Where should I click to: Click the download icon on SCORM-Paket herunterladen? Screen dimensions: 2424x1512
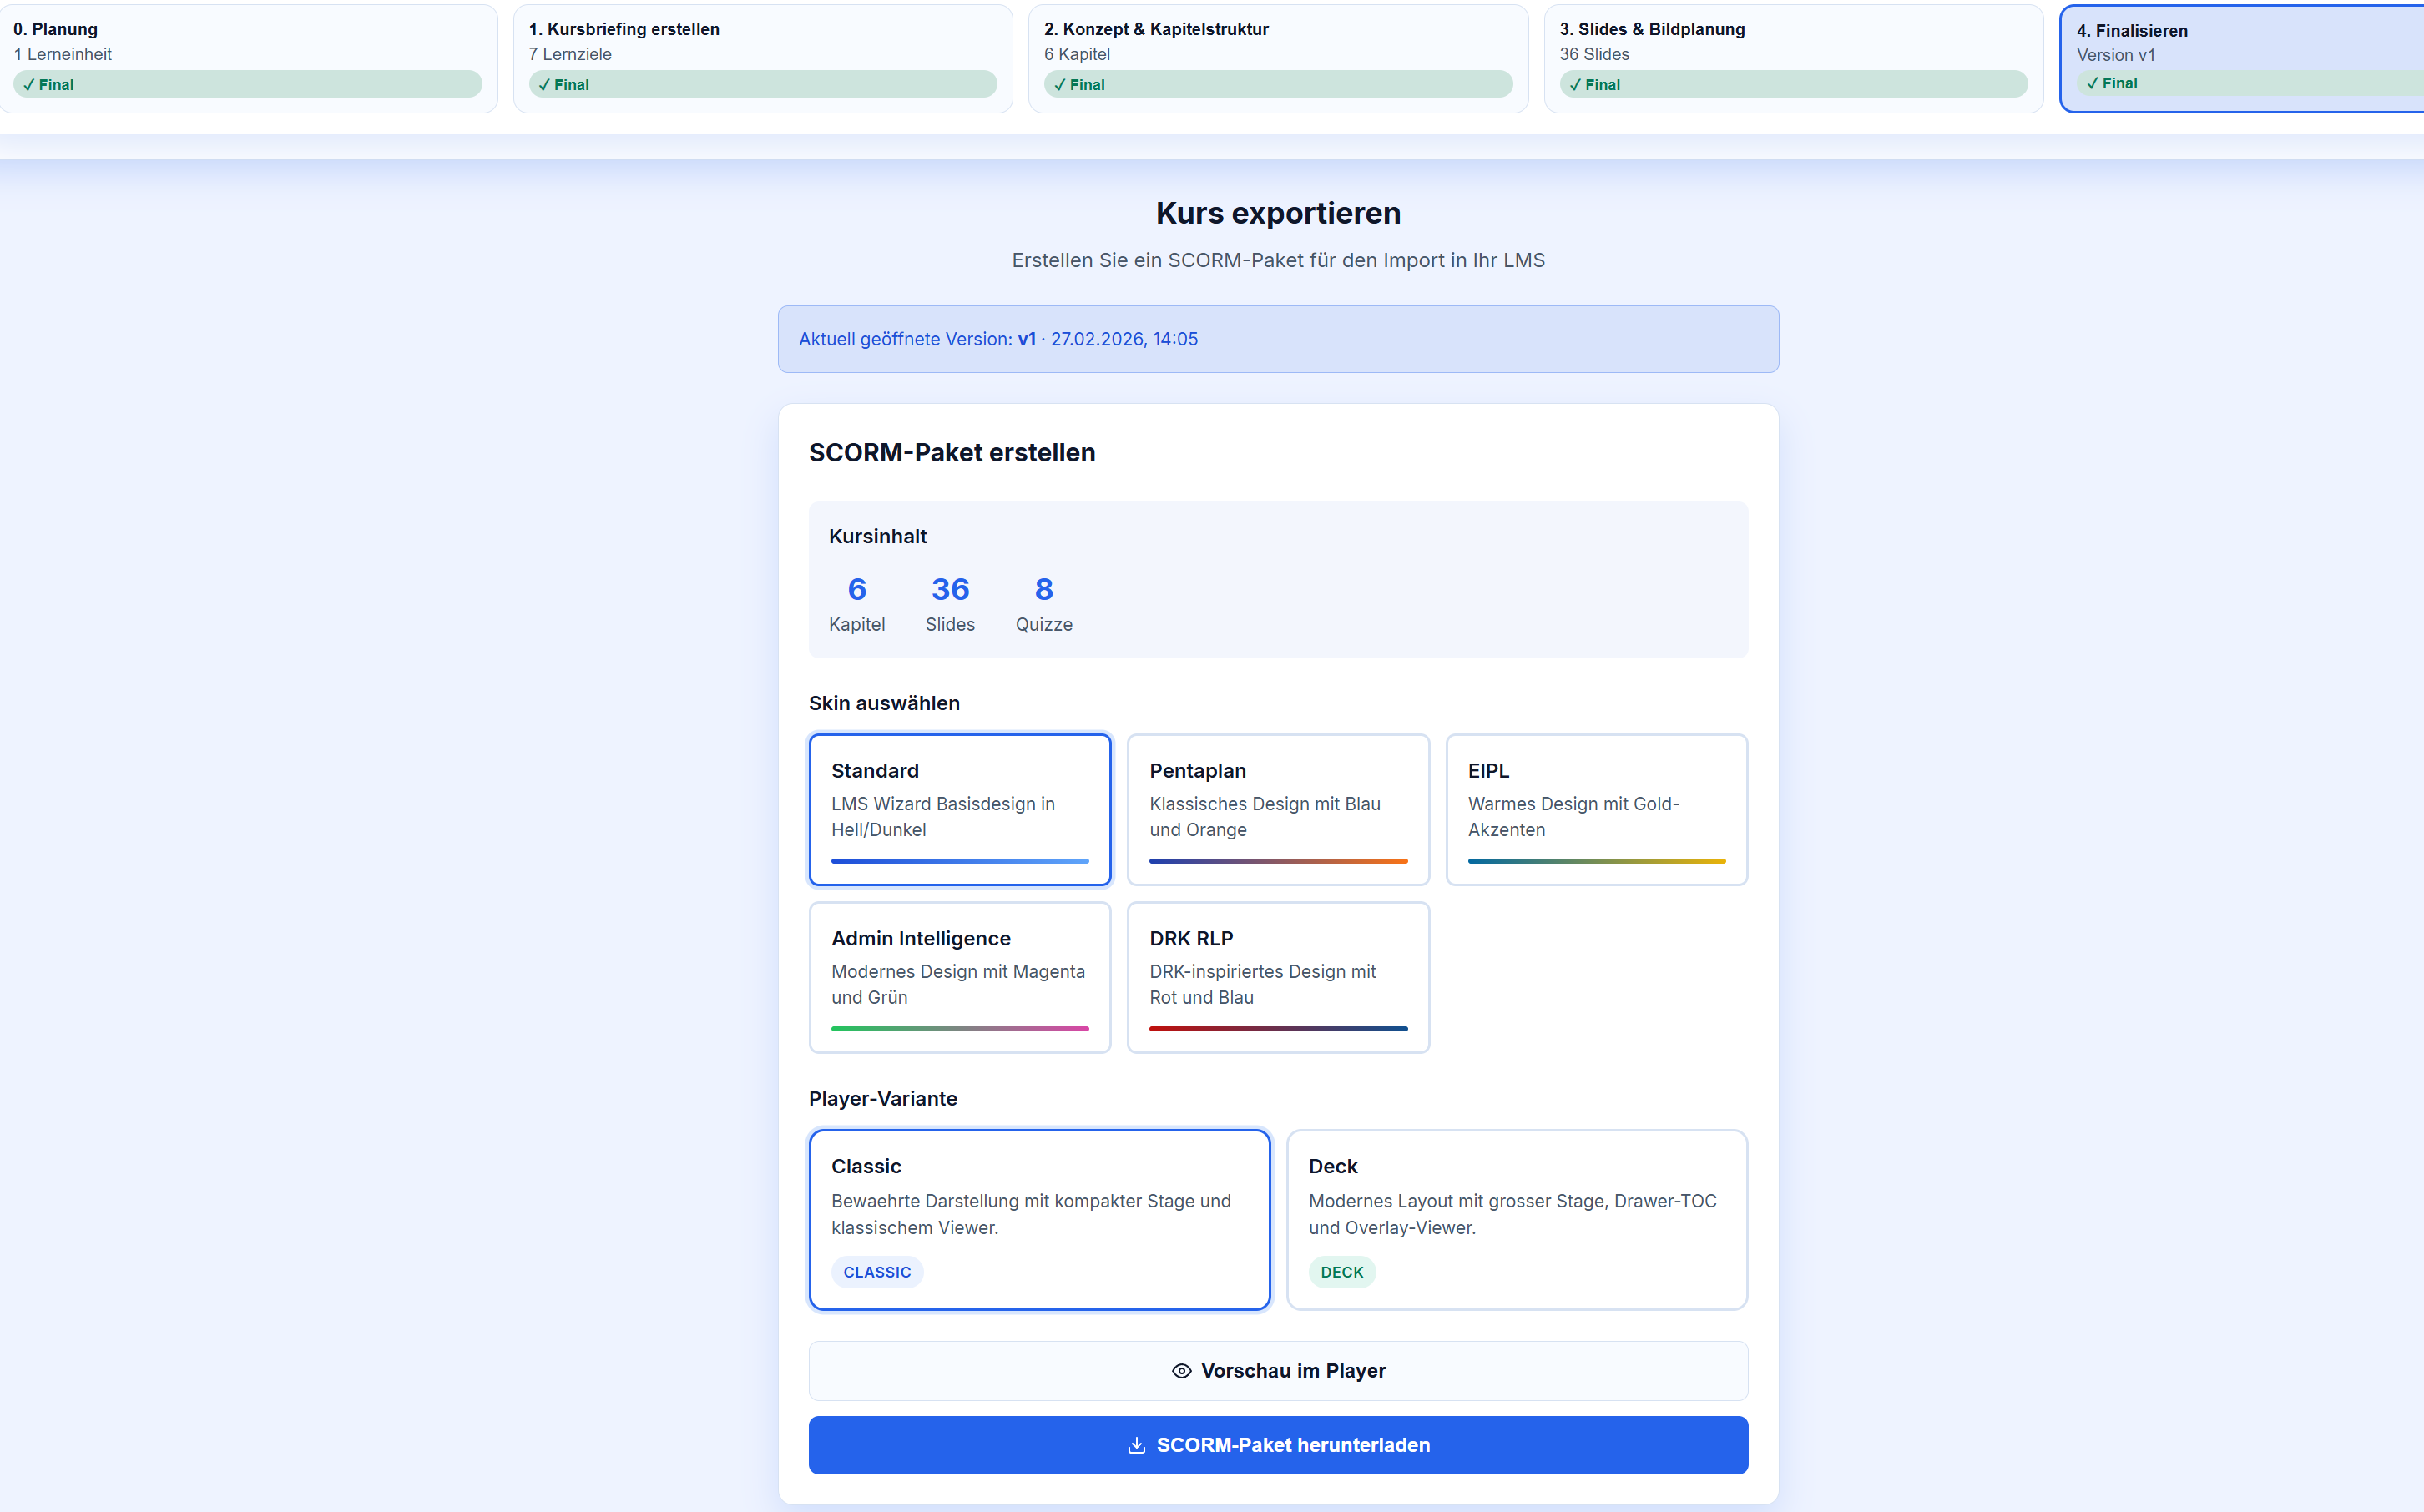1137,1445
